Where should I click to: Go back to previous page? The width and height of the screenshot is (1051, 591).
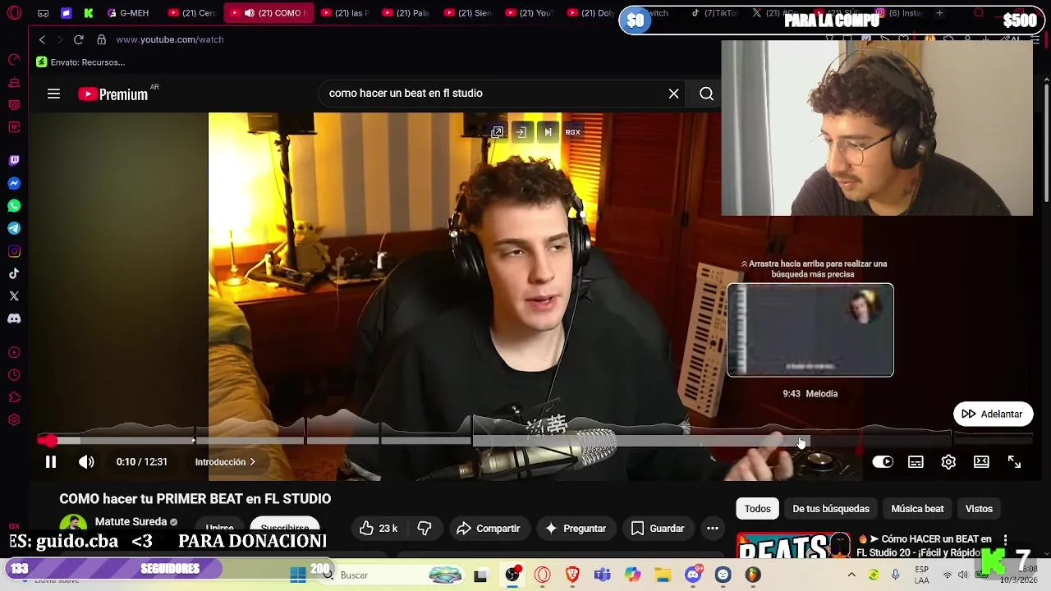point(42,39)
